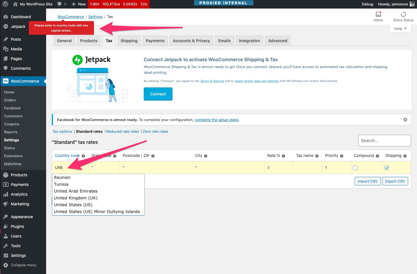
Task: Switch to the Shipping settings tab
Action: click(129, 40)
